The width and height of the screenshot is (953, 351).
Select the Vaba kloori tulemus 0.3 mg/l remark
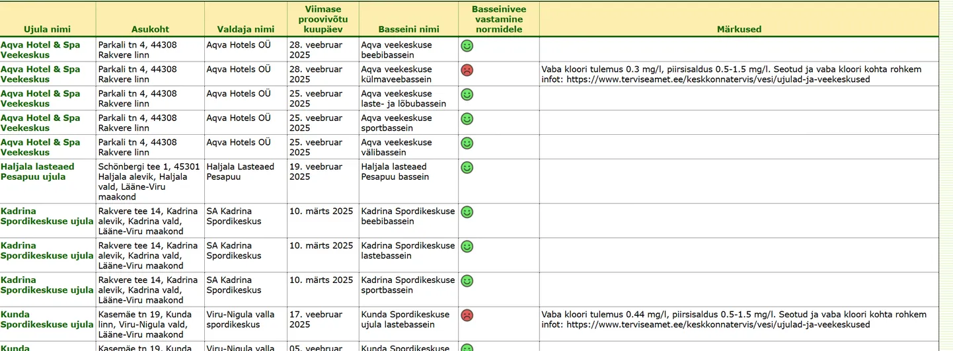(x=732, y=74)
